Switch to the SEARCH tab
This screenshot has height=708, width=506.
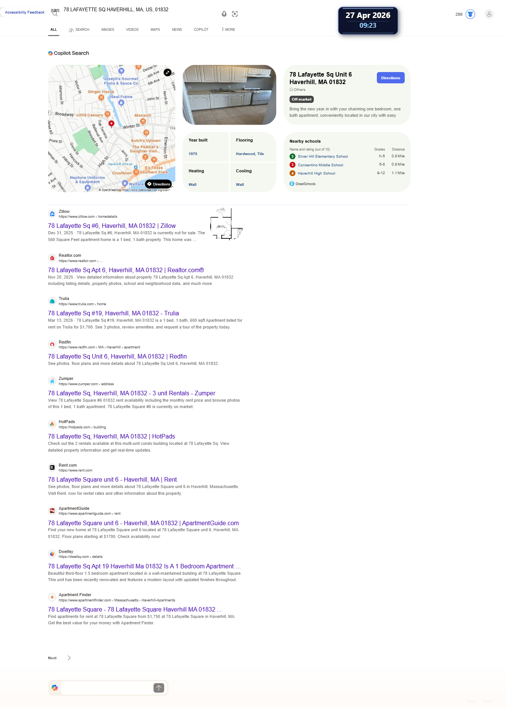click(79, 30)
